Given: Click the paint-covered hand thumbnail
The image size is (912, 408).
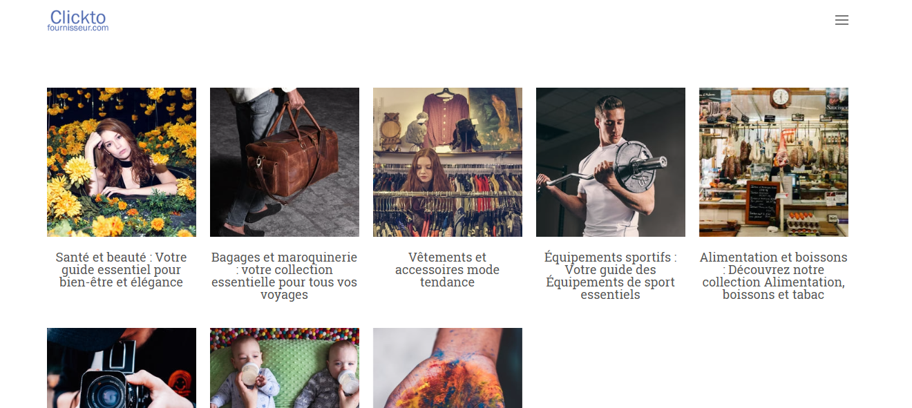Looking at the screenshot, I should pos(448,368).
